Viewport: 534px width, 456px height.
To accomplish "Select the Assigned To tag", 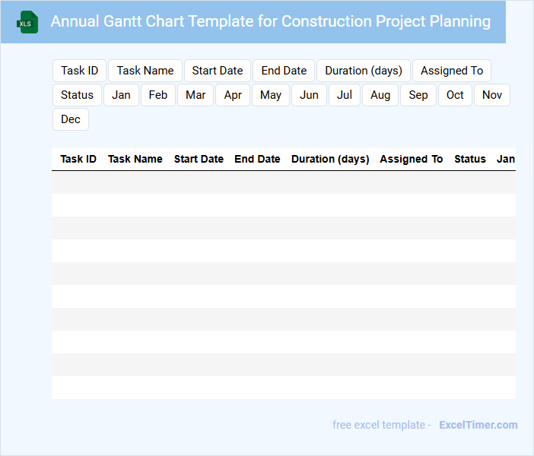I will (x=452, y=71).
